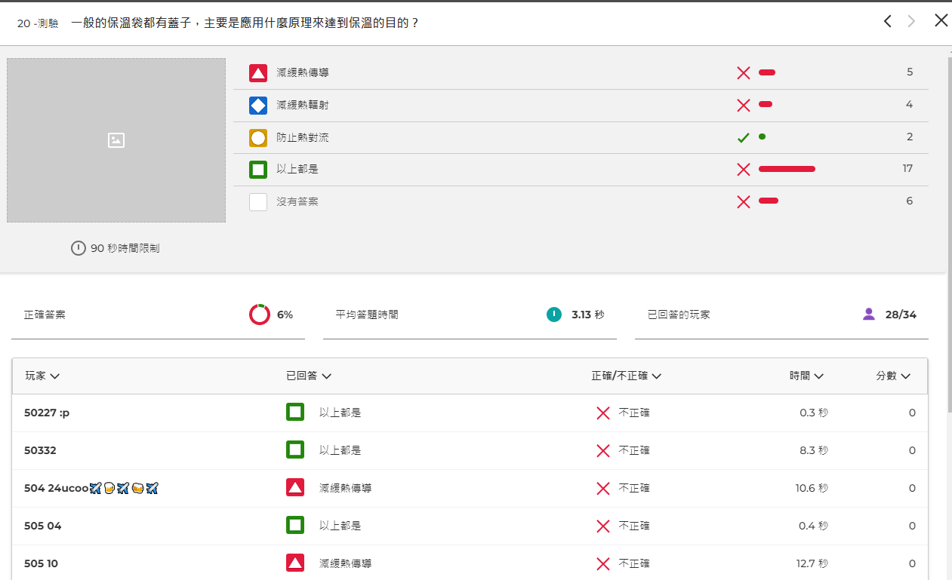
Task: Click green square icon in 505 04 row
Action: (x=295, y=526)
